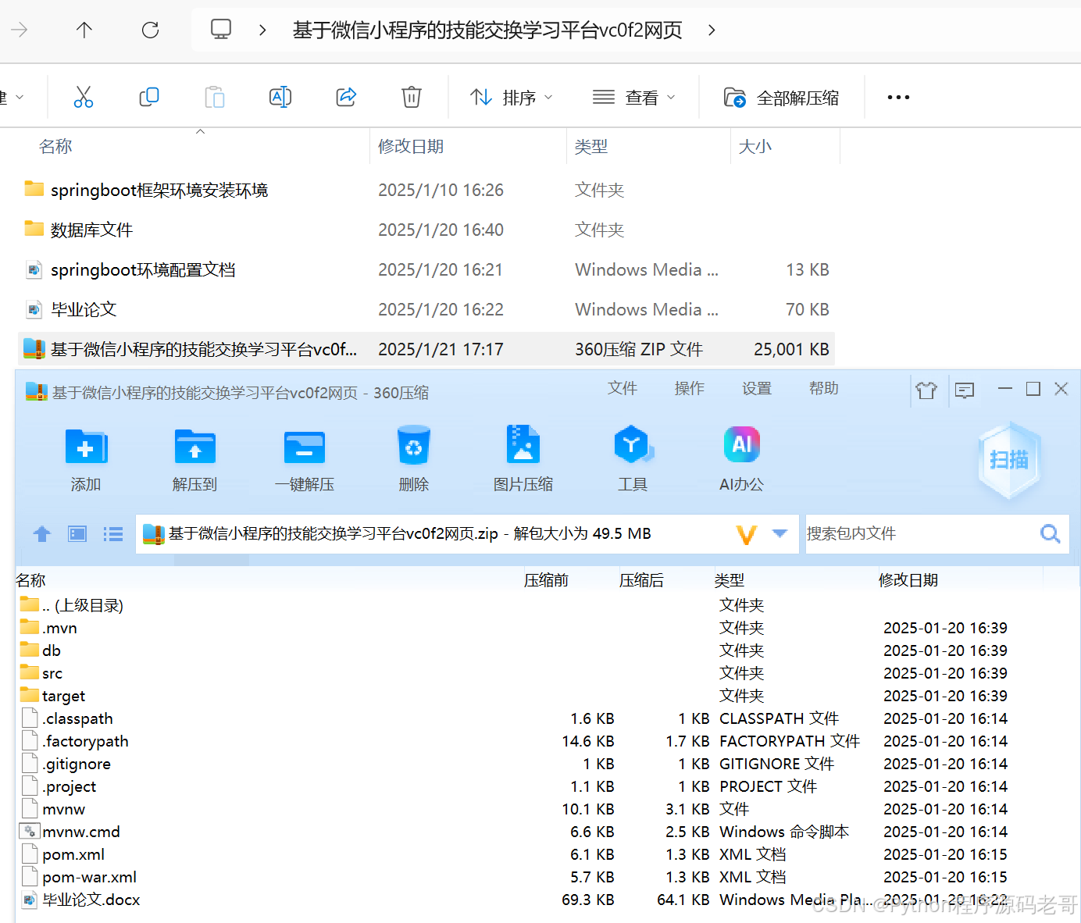Open the 排序 sort dropdown
The height and width of the screenshot is (923, 1081).
point(512,98)
